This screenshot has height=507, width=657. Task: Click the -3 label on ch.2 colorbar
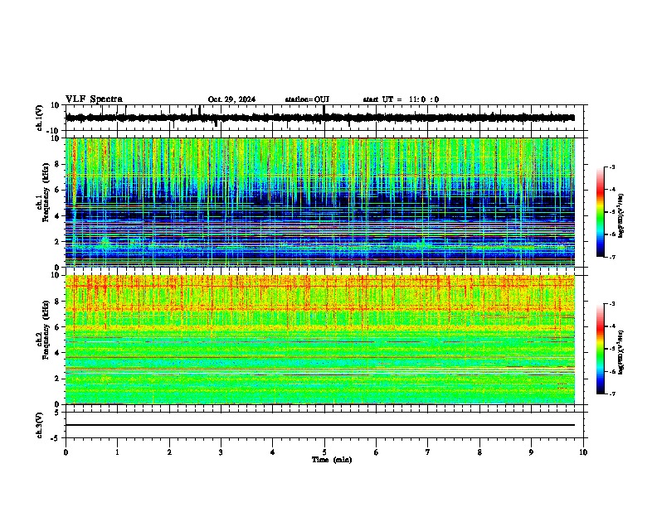pos(612,304)
